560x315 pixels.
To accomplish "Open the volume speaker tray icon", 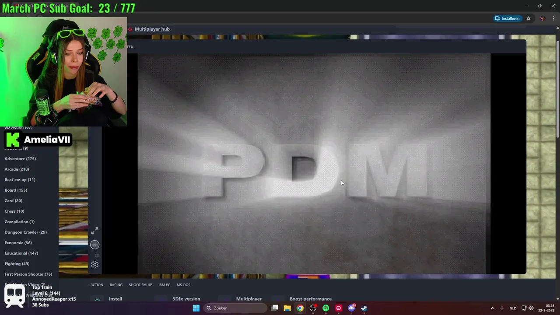I will (531, 308).
